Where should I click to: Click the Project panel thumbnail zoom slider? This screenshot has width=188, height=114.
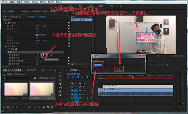click(21, 107)
